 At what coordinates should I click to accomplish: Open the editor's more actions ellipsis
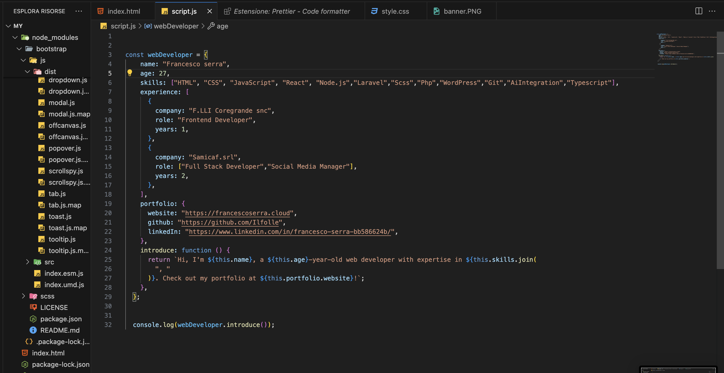pyautogui.click(x=712, y=11)
